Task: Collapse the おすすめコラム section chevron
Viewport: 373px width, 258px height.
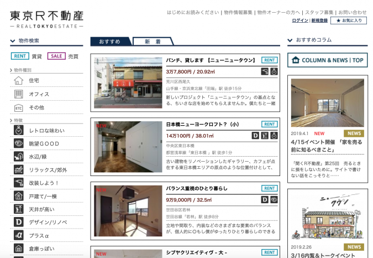Action: 290,40
